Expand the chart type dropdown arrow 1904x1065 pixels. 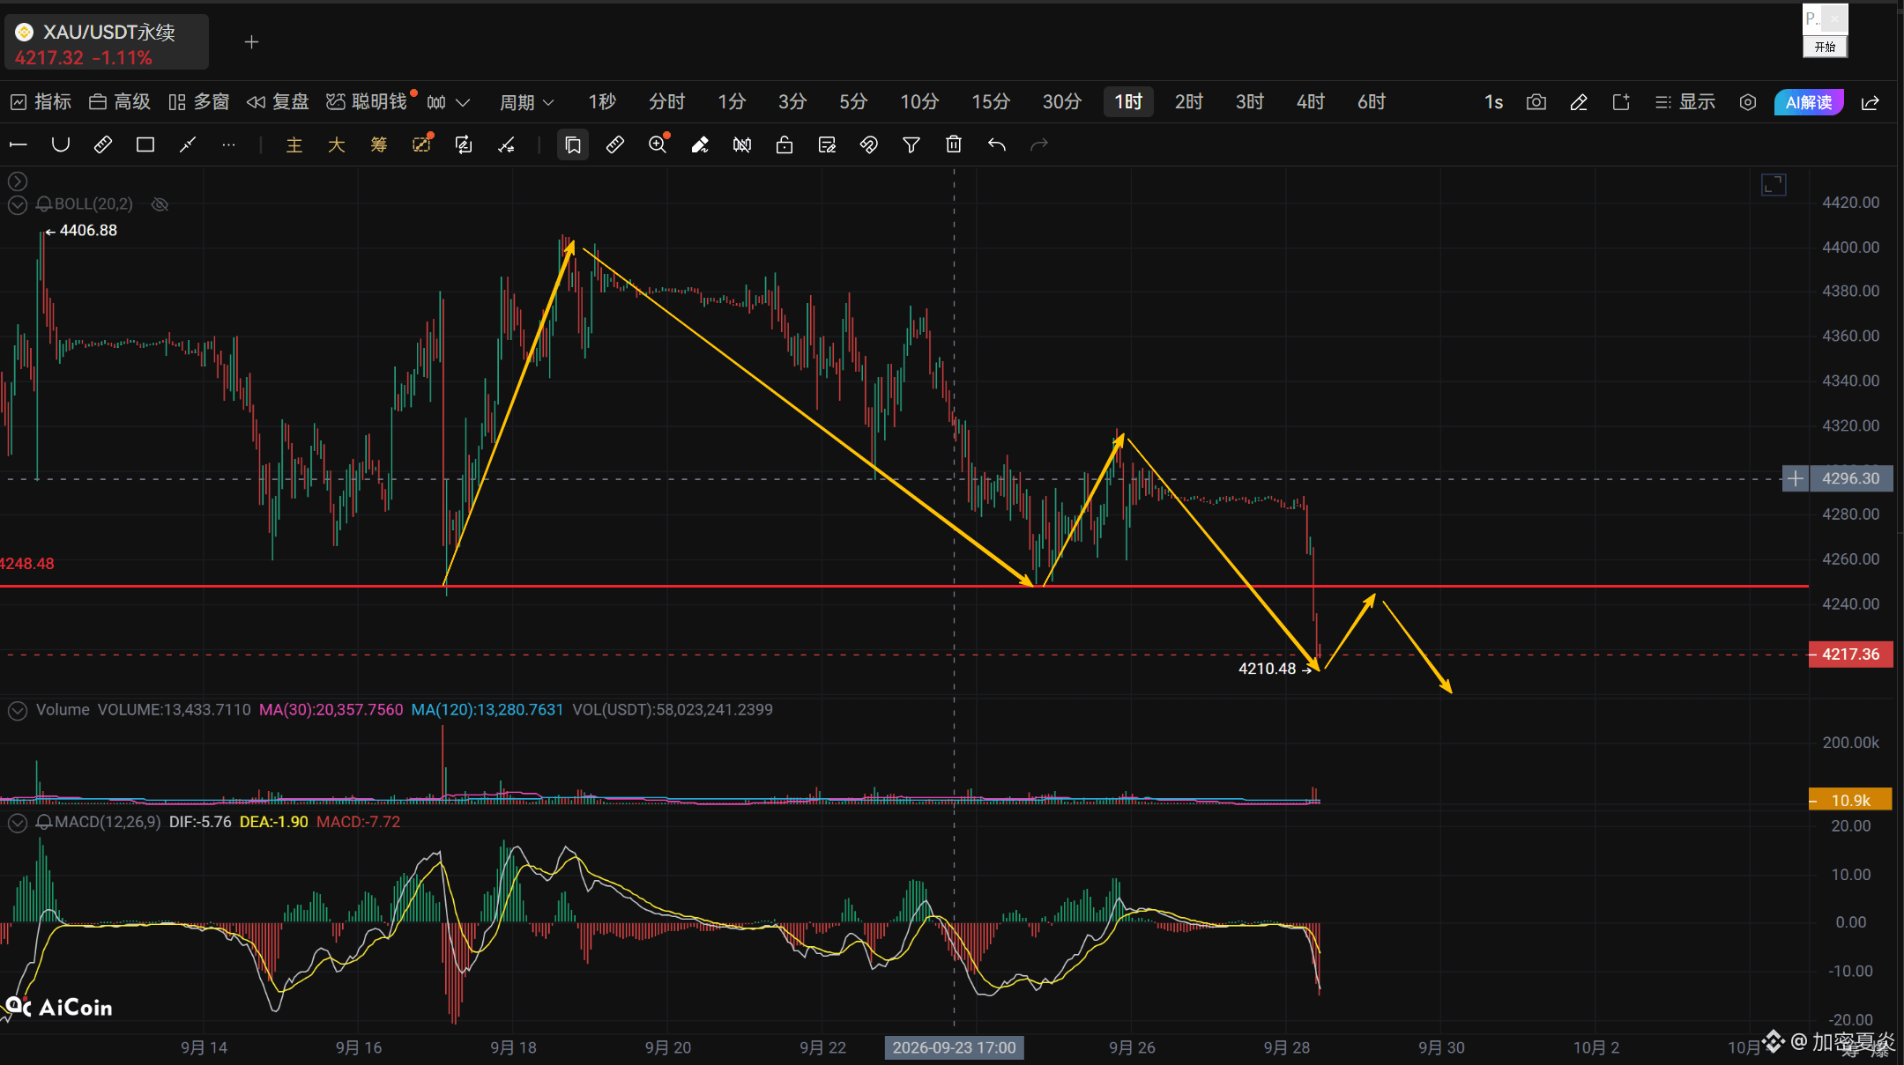(463, 102)
